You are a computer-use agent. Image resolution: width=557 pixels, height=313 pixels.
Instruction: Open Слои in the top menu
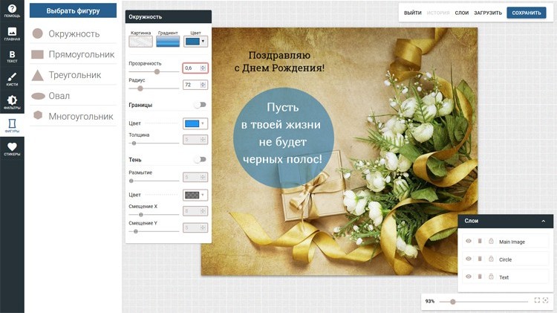pos(461,13)
